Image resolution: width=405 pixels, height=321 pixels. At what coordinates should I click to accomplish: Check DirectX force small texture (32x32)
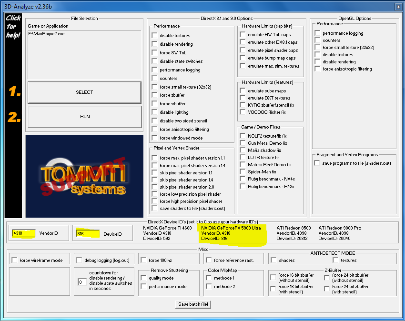click(154, 87)
